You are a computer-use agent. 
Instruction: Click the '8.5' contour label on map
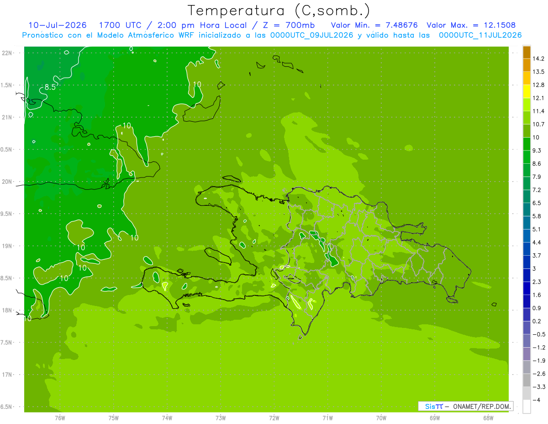tap(50, 87)
